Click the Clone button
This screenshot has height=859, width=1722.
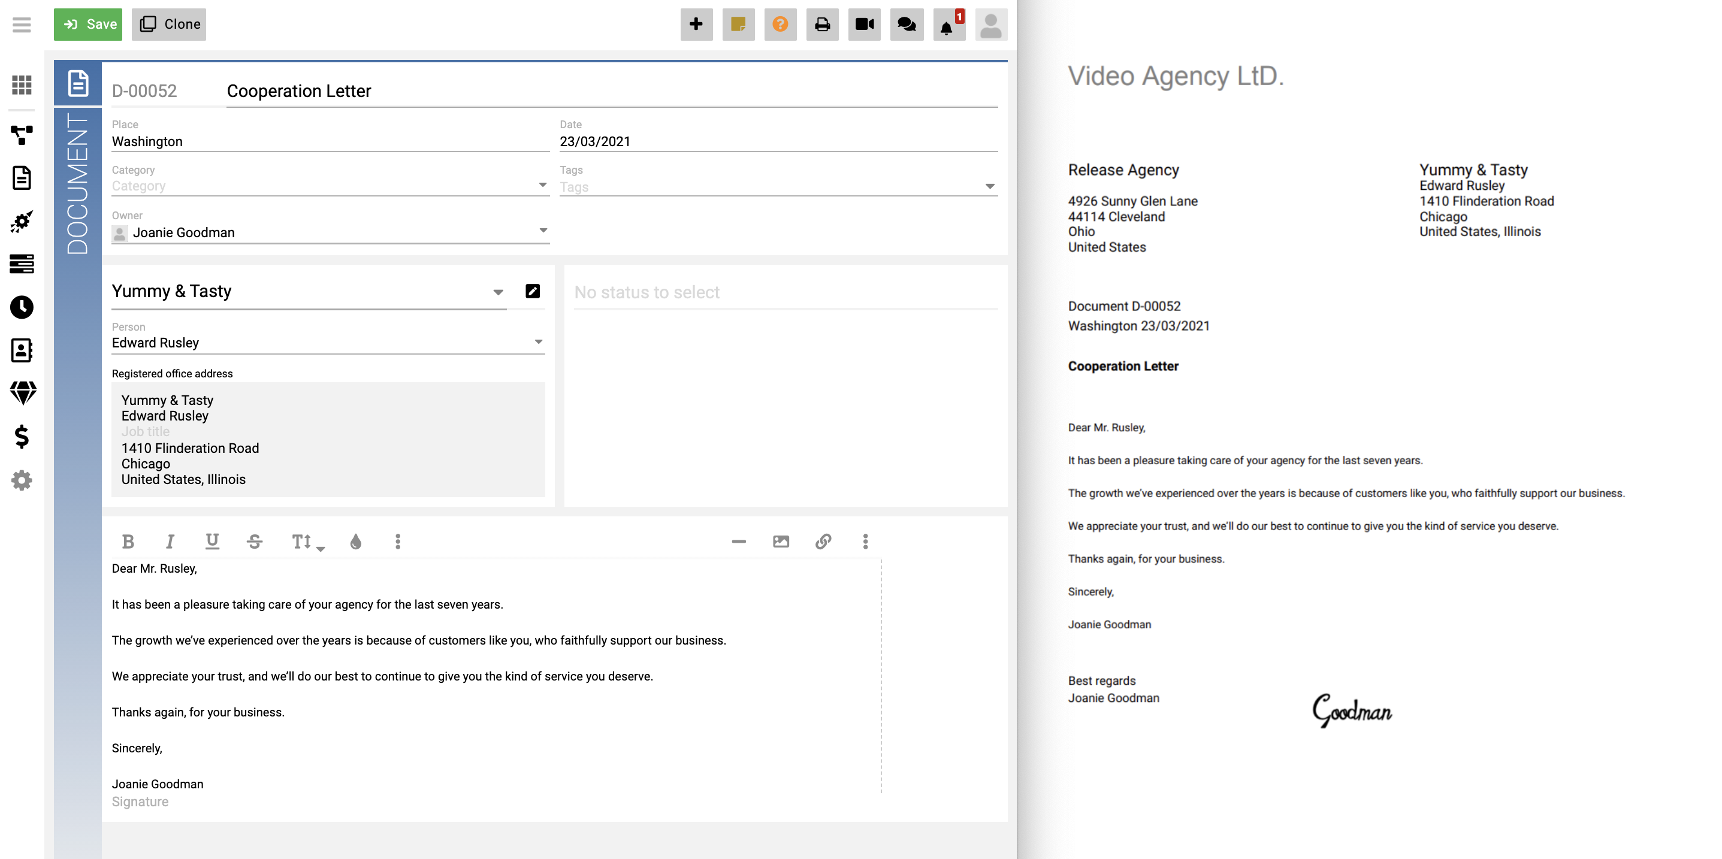pos(168,24)
